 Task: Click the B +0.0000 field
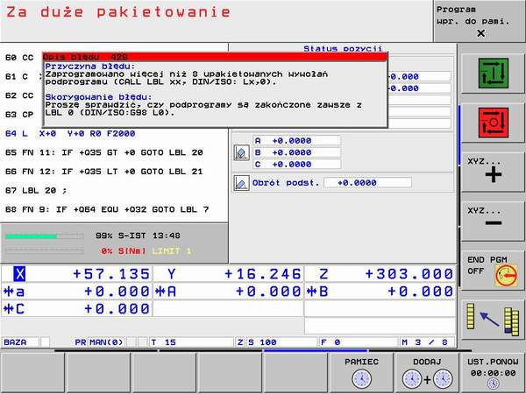(296, 152)
